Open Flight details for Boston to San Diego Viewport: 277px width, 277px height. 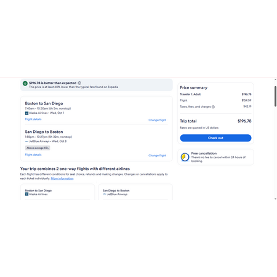pyautogui.click(x=33, y=119)
